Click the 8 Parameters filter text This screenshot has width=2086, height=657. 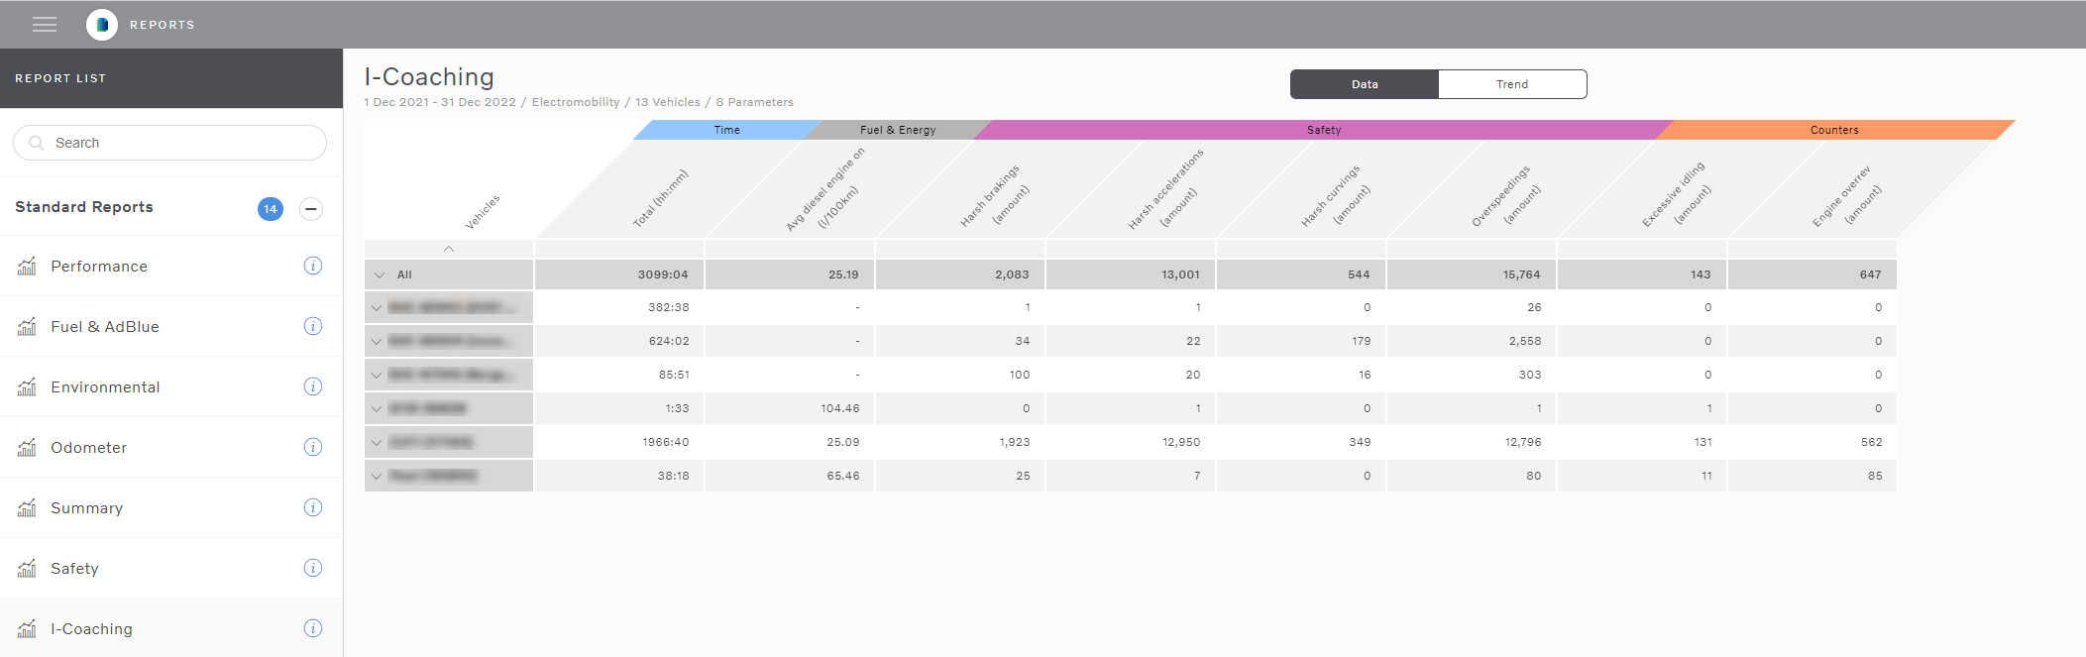tap(755, 102)
